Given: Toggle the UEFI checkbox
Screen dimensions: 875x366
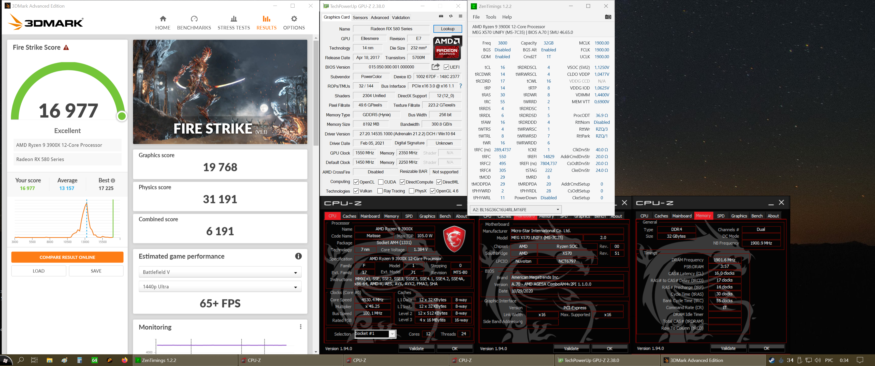Looking at the screenshot, I should (446, 67).
